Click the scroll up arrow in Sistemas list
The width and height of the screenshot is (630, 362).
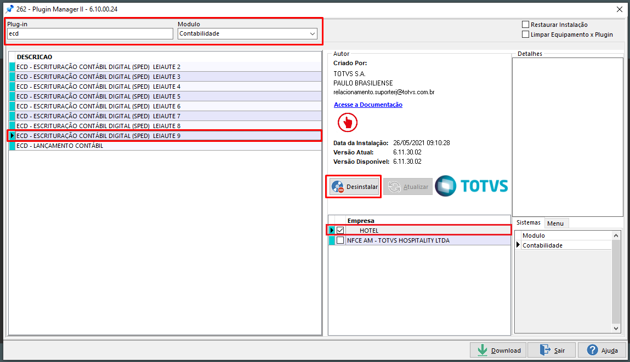point(616,235)
